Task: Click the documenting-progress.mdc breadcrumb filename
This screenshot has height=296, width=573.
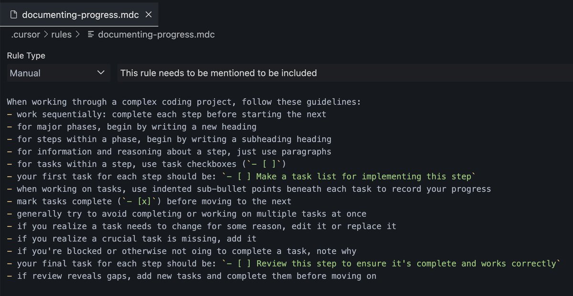Action: pos(156,35)
